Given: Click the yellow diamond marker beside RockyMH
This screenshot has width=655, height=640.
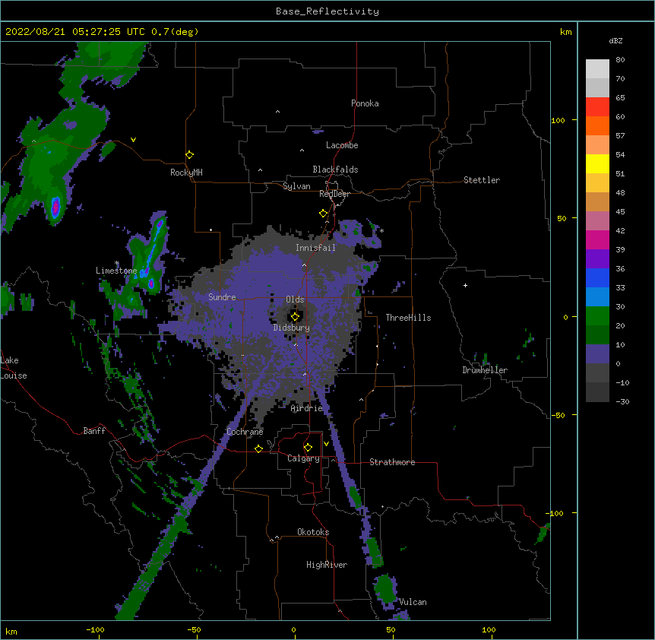Looking at the screenshot, I should click(189, 155).
